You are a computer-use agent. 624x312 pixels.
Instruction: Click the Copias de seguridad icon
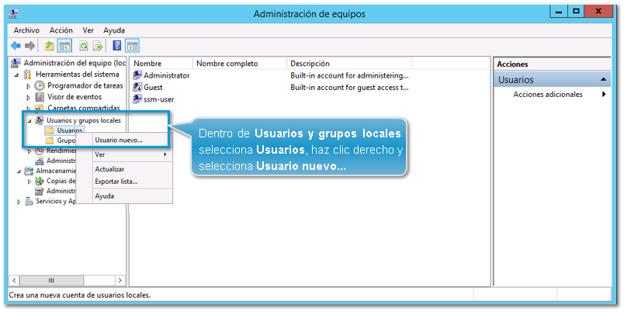tap(40, 181)
